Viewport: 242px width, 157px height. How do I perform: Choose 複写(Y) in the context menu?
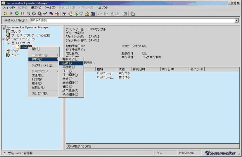[44, 84]
